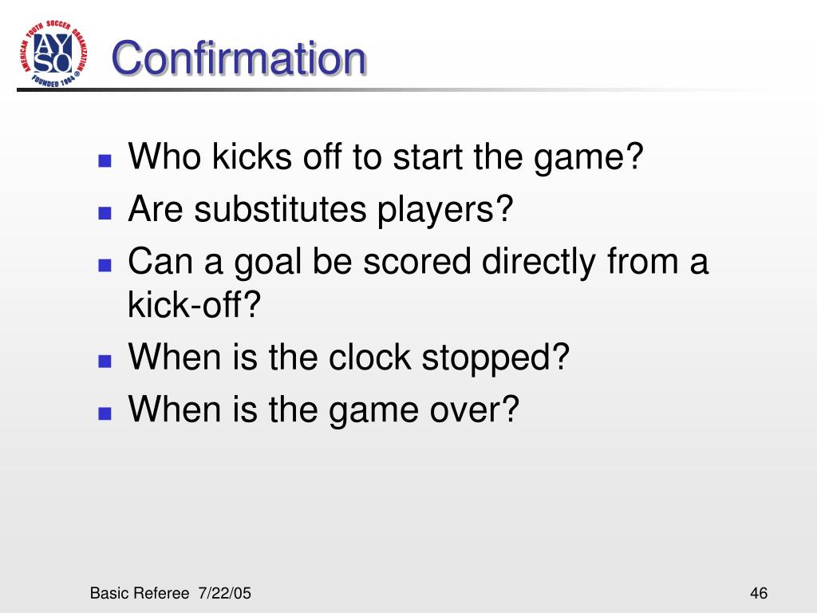
Task: Click the 'Confirmation' slide title
Action: tap(239, 57)
